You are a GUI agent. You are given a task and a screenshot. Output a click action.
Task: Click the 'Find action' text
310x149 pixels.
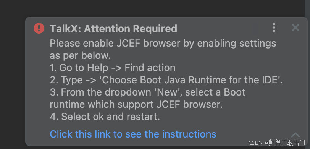coord(150,68)
